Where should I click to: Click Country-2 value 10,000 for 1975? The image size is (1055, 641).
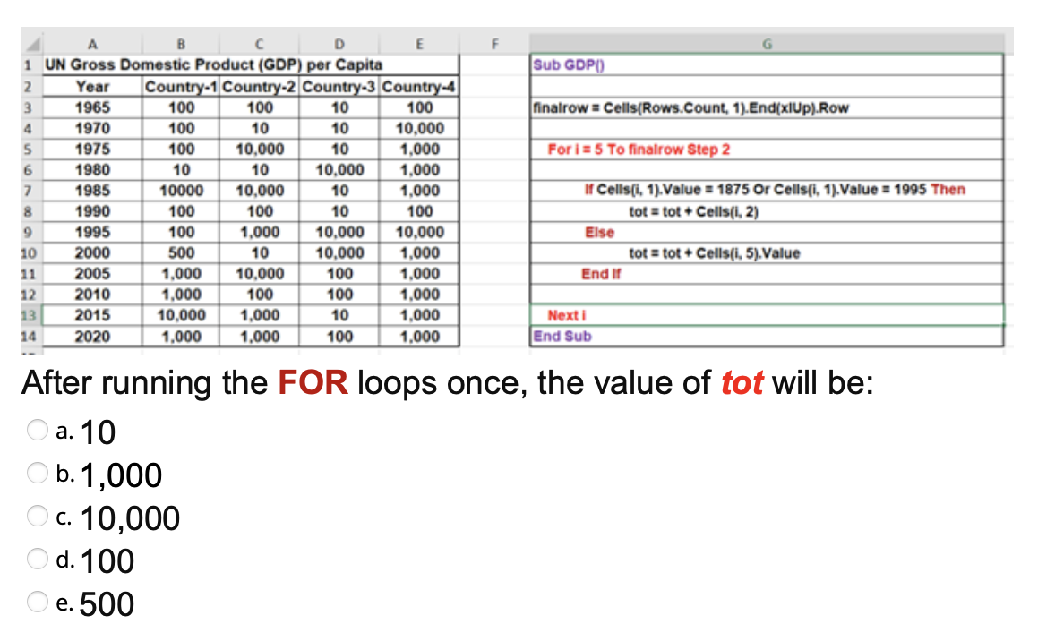tap(259, 149)
